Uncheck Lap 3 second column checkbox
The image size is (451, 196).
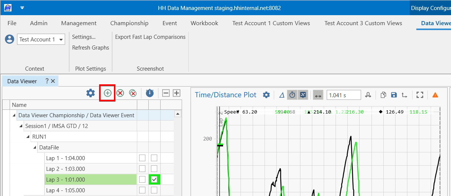[154, 179]
